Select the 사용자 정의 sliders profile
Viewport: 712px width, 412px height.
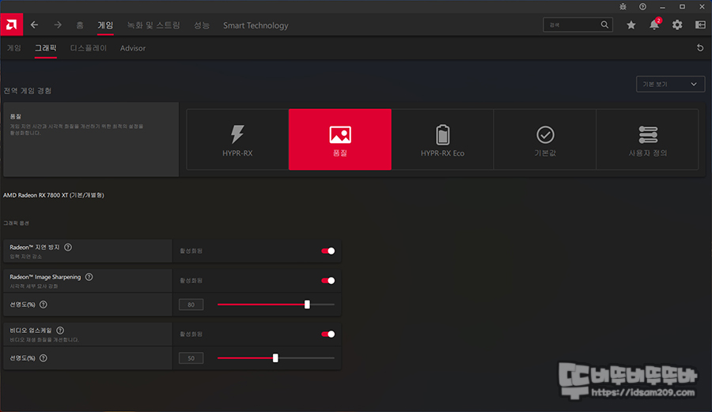(647, 139)
